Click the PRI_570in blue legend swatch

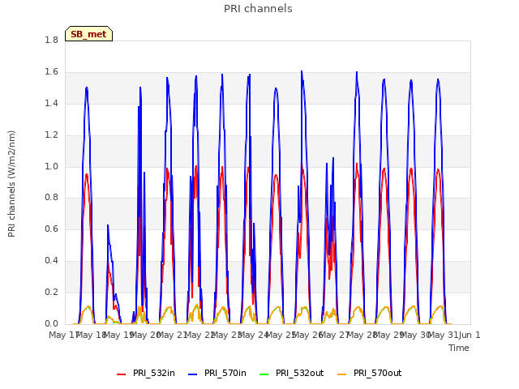point(193,374)
